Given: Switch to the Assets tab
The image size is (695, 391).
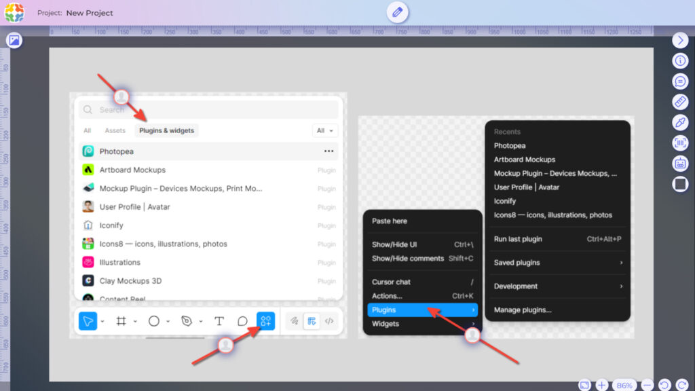Looking at the screenshot, I should pyautogui.click(x=115, y=131).
